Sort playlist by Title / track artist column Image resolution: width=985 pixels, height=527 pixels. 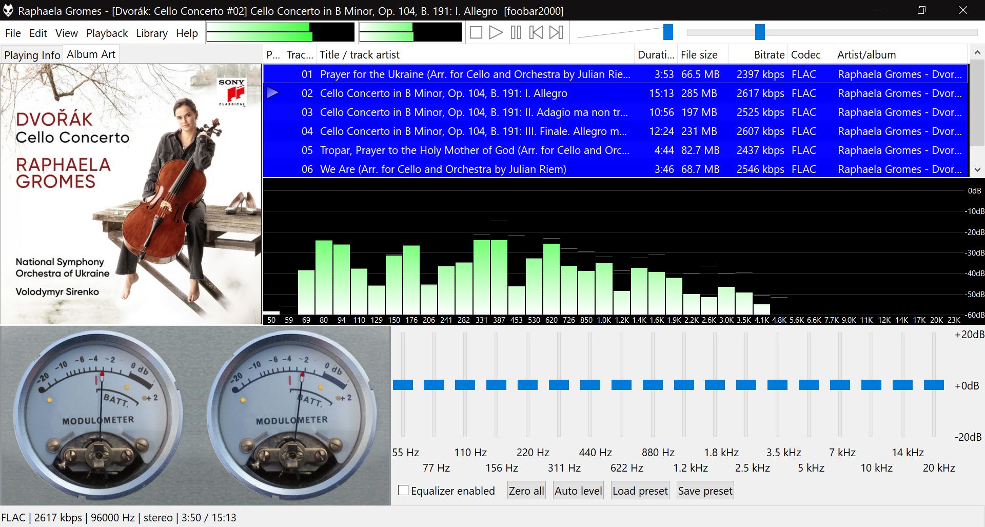475,55
